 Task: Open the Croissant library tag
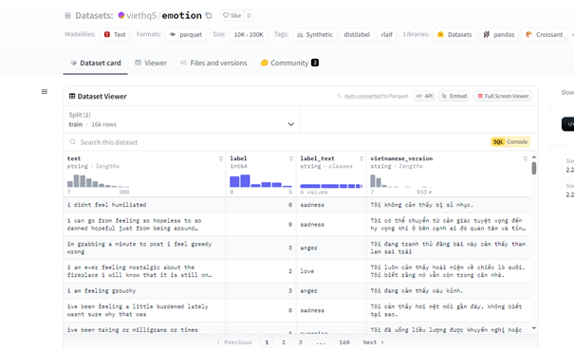tap(544, 34)
